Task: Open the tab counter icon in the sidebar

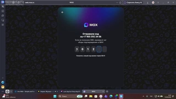Action: (x=3, y=11)
